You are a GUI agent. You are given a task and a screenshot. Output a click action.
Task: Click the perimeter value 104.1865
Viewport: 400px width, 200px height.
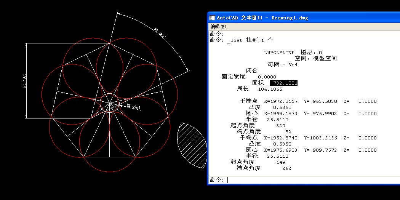tap(270, 89)
